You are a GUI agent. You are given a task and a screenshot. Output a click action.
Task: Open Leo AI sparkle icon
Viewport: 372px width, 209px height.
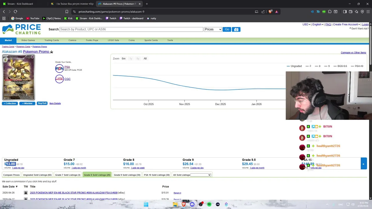tap(356, 12)
